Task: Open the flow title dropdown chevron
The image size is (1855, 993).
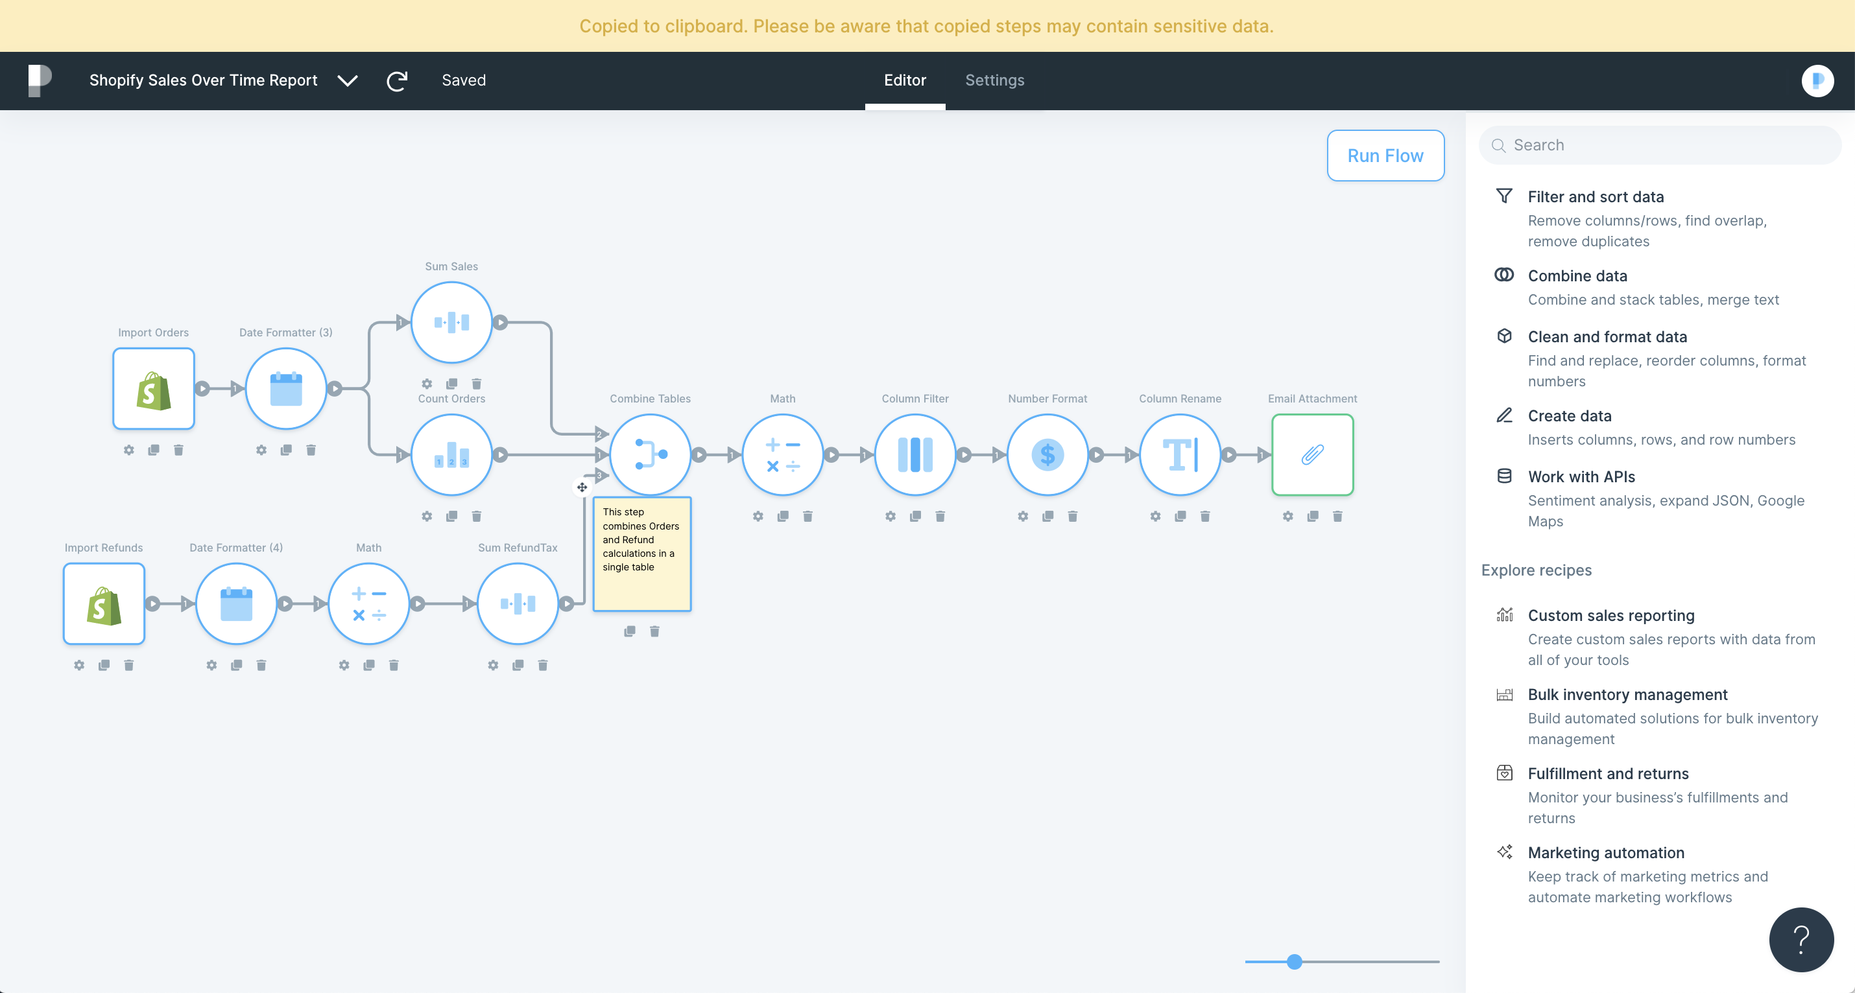Action: (x=348, y=80)
